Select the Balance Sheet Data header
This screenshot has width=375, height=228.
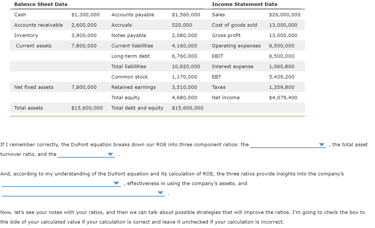[x=40, y=4]
